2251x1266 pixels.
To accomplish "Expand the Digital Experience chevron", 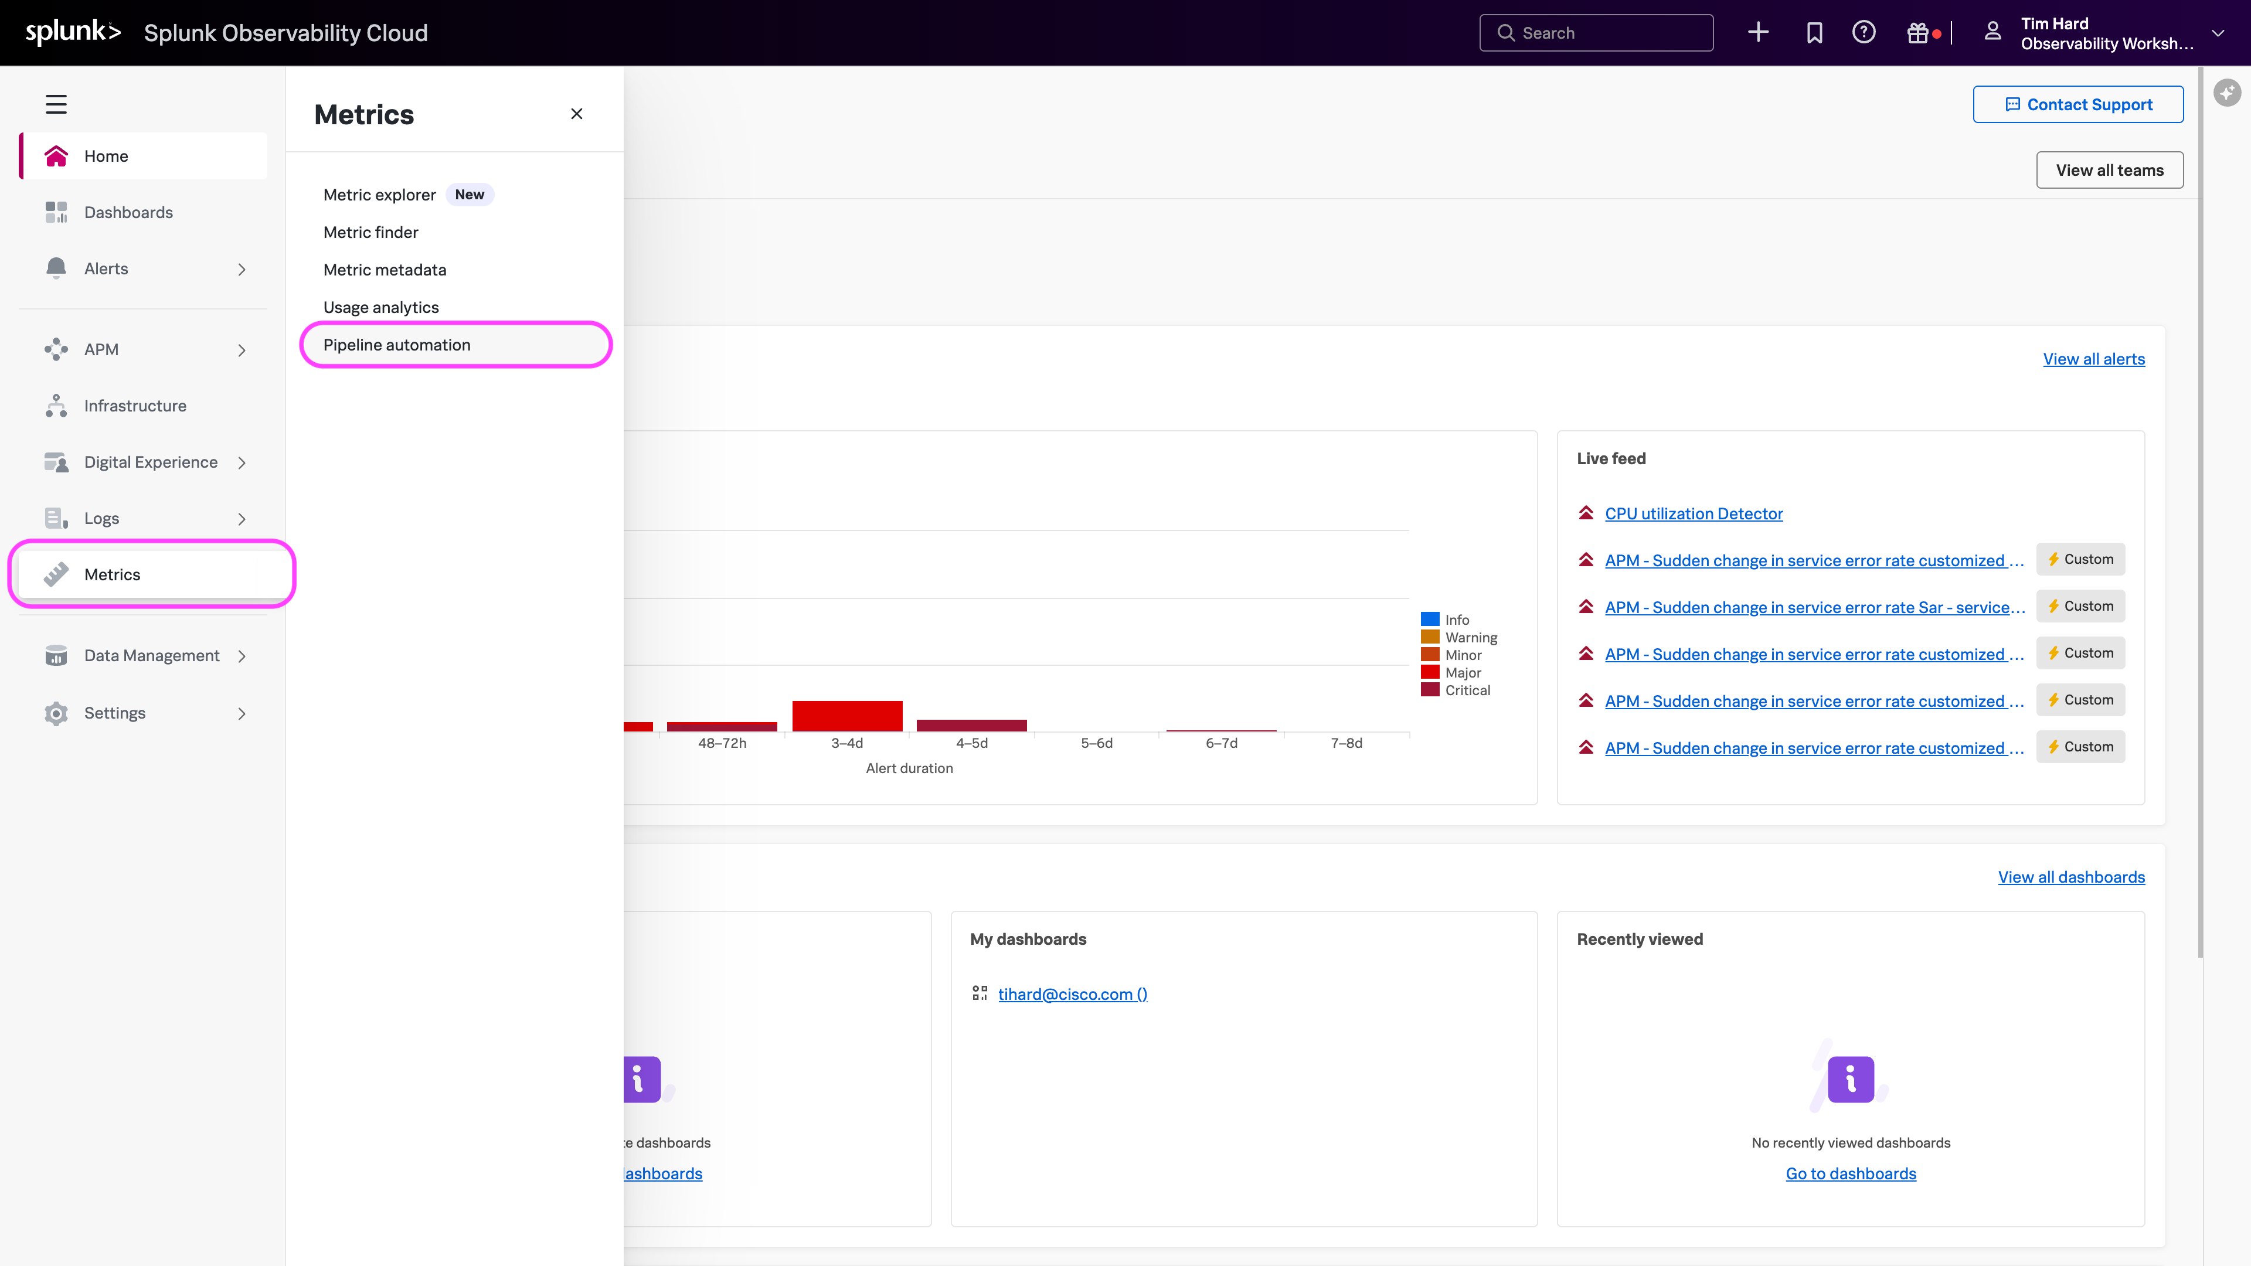I will coord(242,462).
